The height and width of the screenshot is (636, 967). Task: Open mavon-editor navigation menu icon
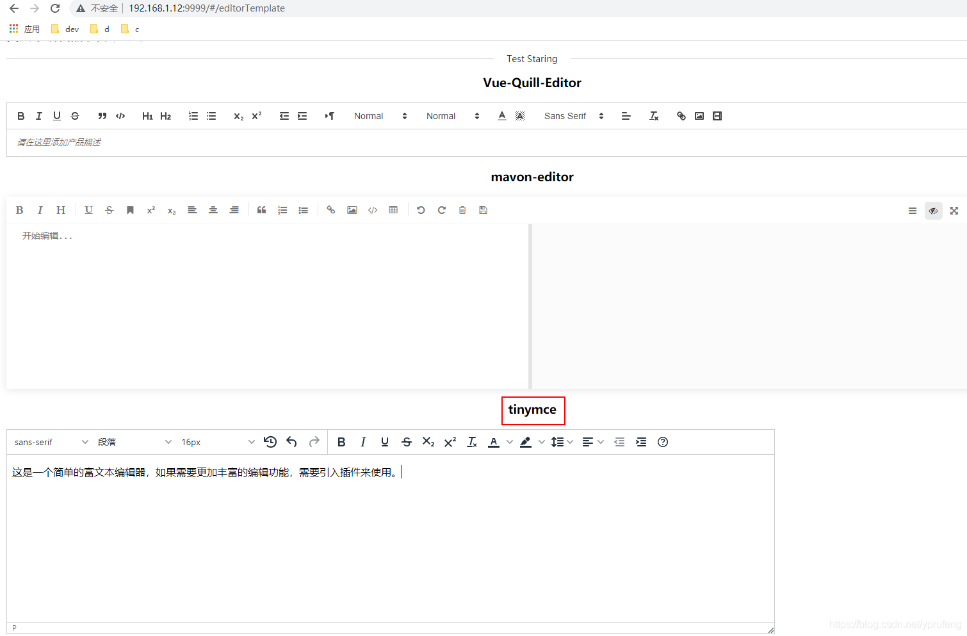[x=913, y=211]
